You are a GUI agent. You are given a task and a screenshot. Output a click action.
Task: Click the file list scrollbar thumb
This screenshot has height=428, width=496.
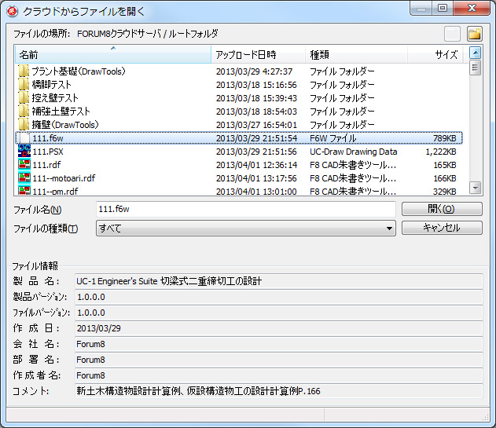coord(475,68)
